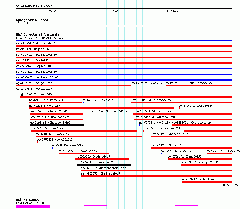Click nsv3931932 (Wenger2019) label
The height and width of the screenshot is (209, 240).
[x=169, y=134]
